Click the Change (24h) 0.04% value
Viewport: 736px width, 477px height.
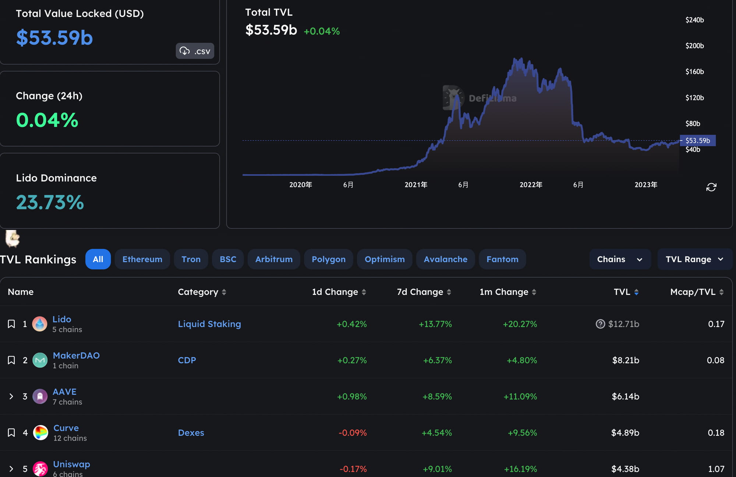coord(47,120)
